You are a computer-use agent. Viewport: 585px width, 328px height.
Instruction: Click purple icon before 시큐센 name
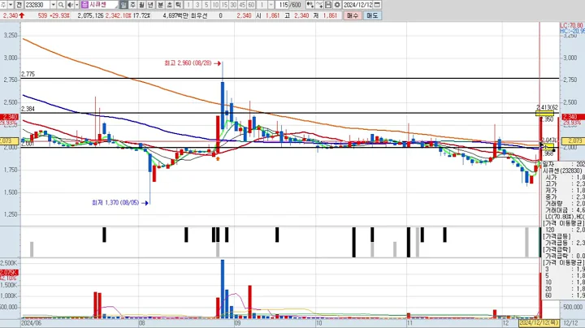tap(84, 5)
